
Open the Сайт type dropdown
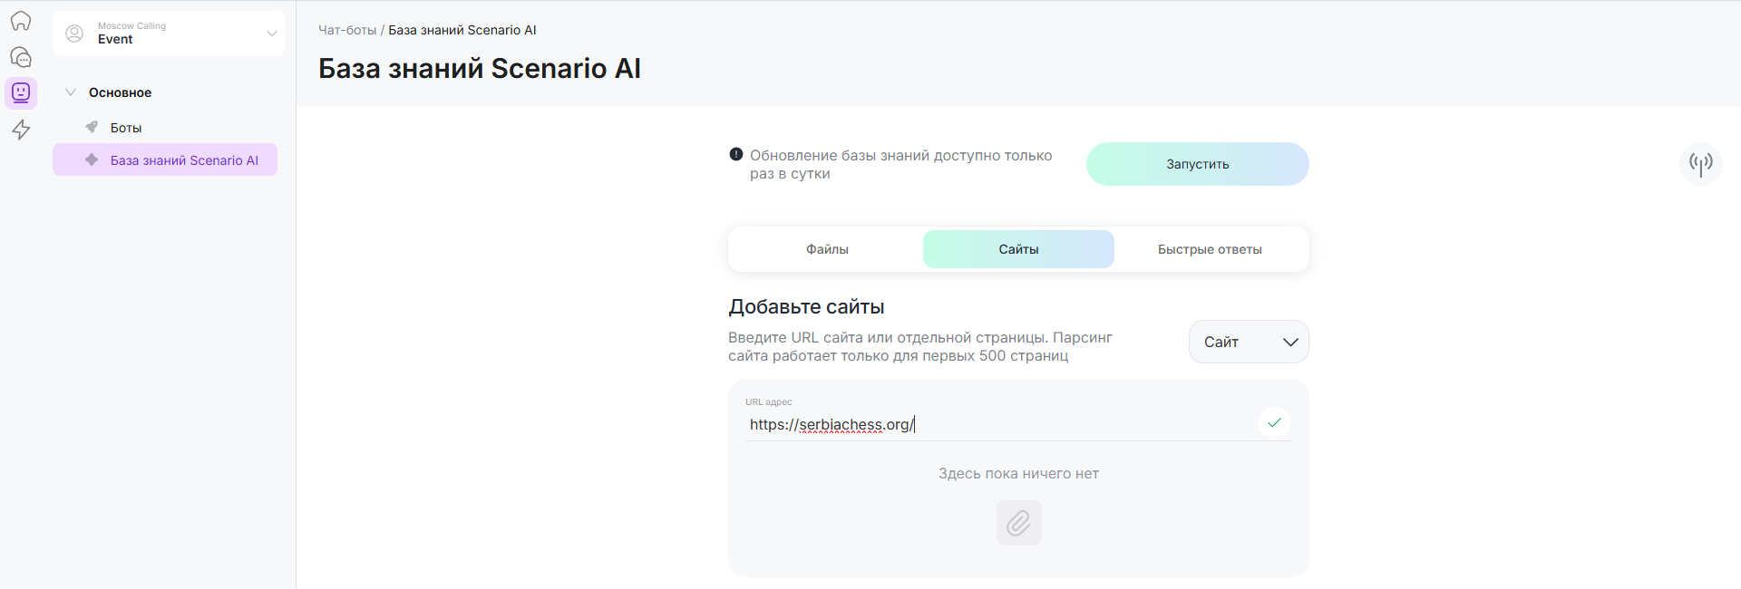tap(1248, 342)
